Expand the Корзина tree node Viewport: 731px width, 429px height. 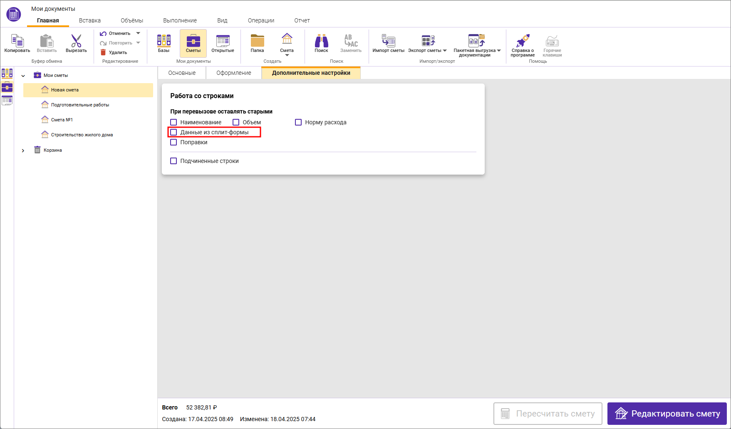(23, 150)
